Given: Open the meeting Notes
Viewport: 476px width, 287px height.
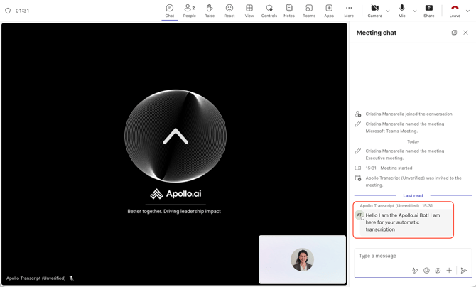Looking at the screenshot, I should (289, 11).
